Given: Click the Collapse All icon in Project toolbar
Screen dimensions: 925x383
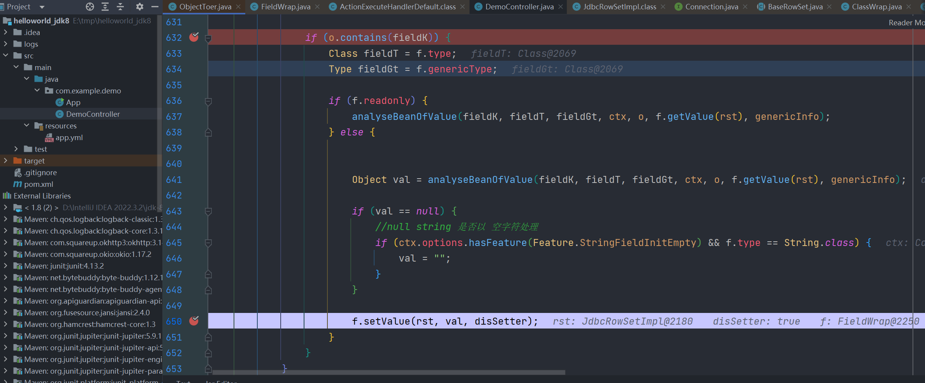Looking at the screenshot, I should pyautogui.click(x=120, y=7).
